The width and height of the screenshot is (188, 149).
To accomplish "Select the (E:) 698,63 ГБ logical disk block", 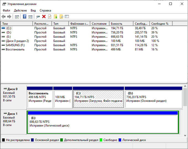I will pyautogui.click(x=103, y=122).
